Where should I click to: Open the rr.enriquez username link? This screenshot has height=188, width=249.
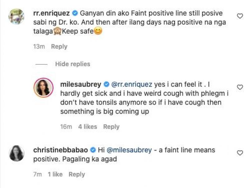pyautogui.click(x=51, y=13)
